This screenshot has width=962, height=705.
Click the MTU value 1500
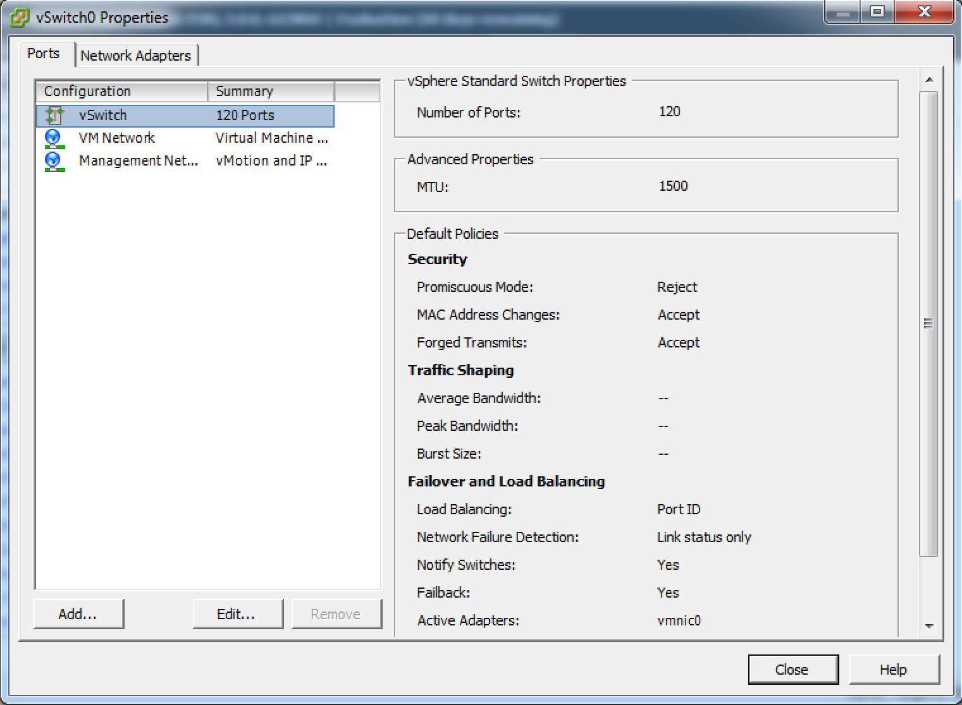click(674, 186)
